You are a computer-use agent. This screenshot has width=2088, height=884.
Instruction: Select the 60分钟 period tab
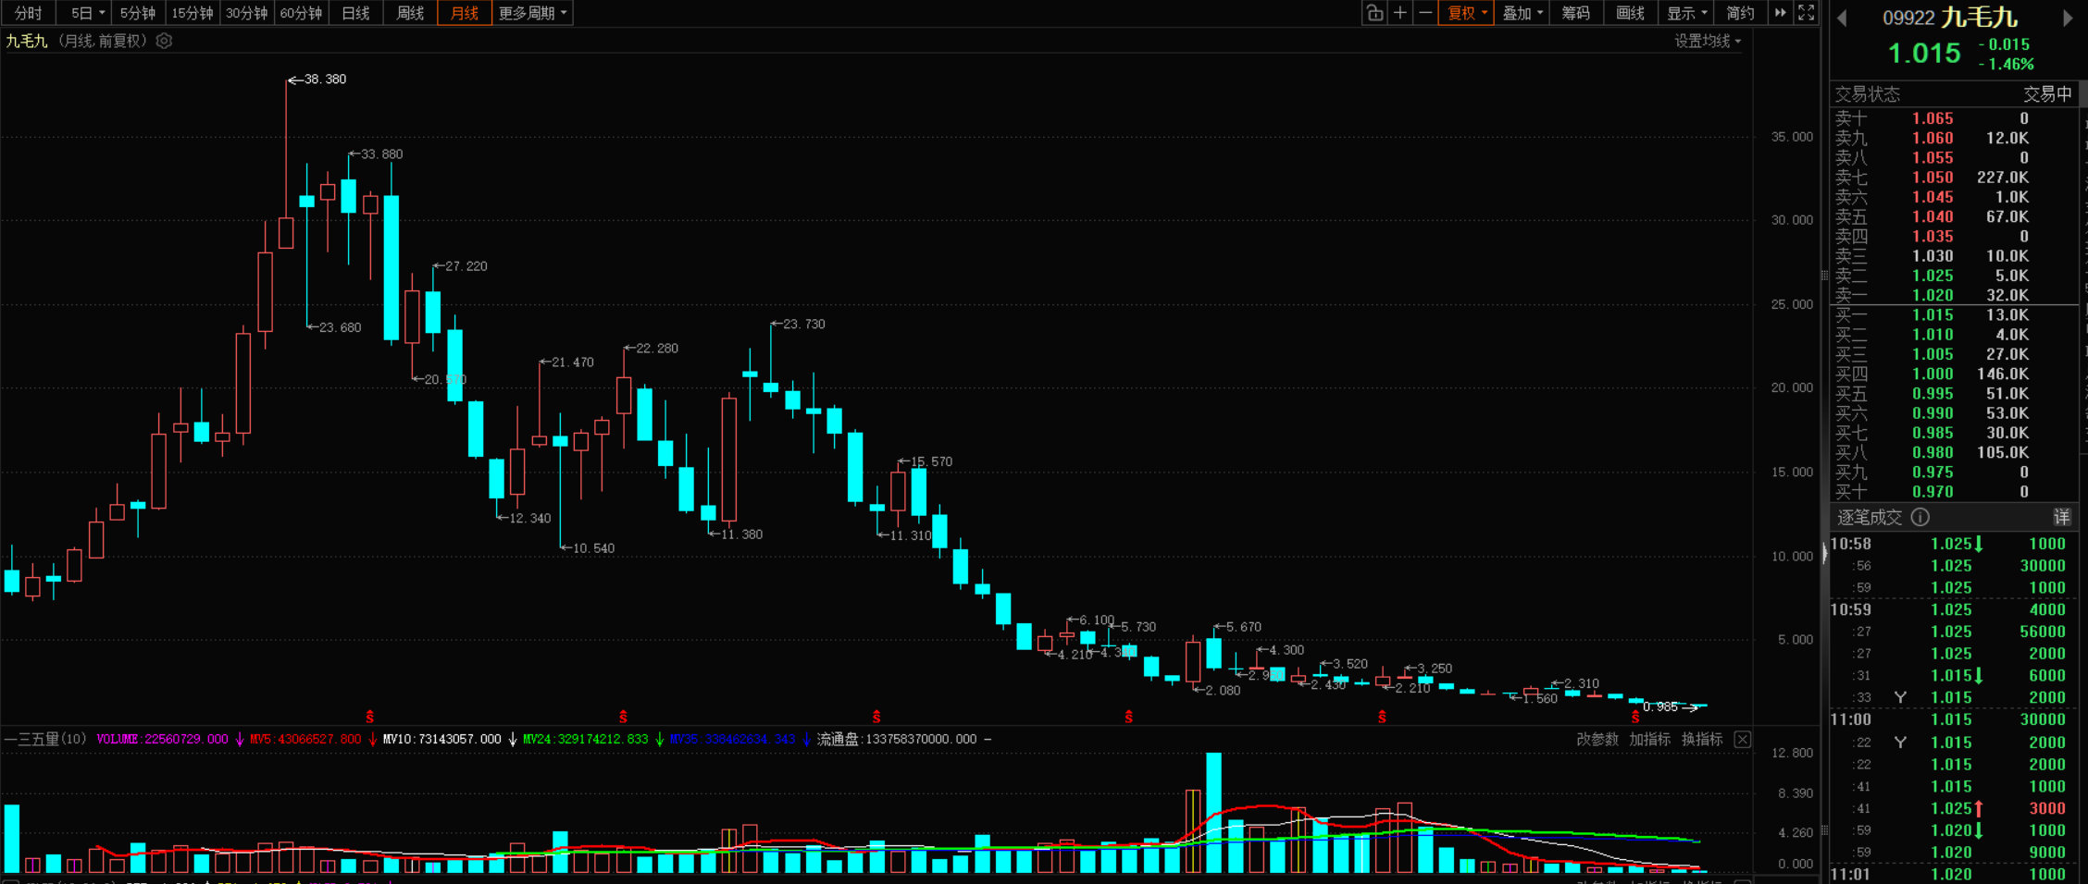click(x=302, y=13)
